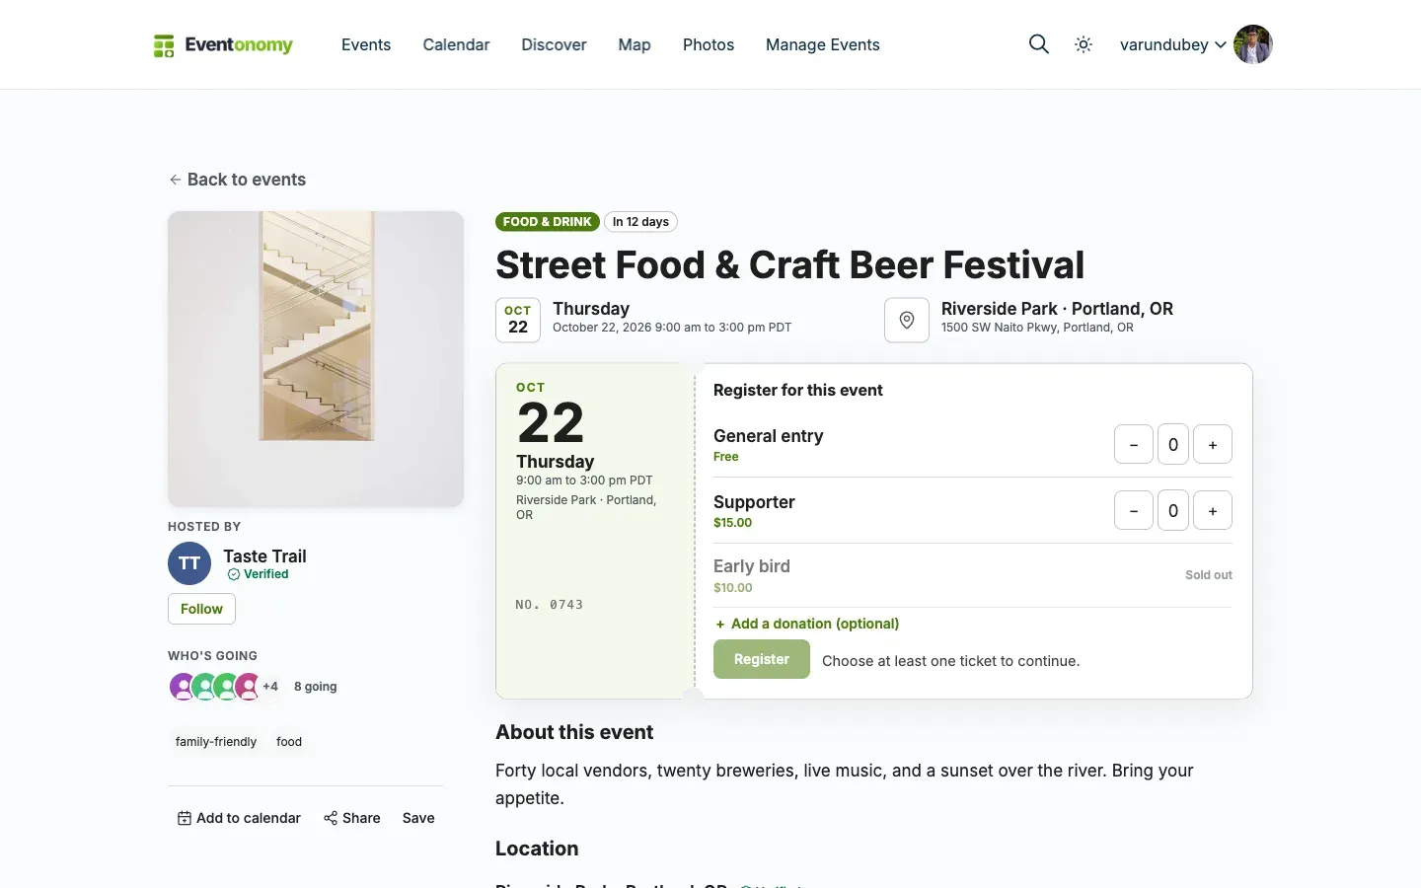Click the location pin icon
The image size is (1421, 888).
click(907, 320)
